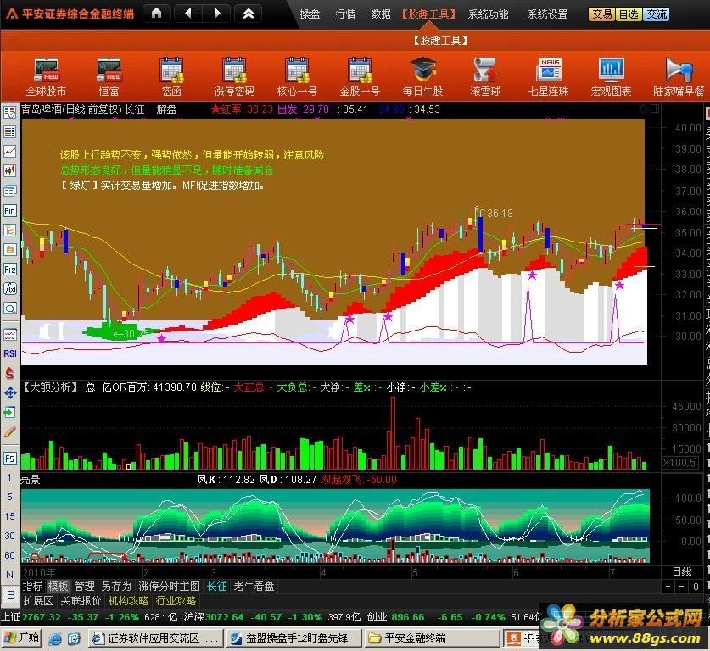This screenshot has height=651, width=710.
Task: Open the data table grid sidebar icon
Action: tap(10, 131)
